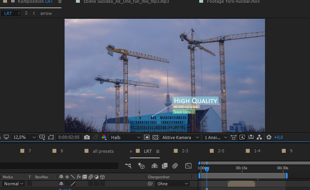Click the collapse transformations header icon
Screen dimensions: 310x190
coord(67,177)
